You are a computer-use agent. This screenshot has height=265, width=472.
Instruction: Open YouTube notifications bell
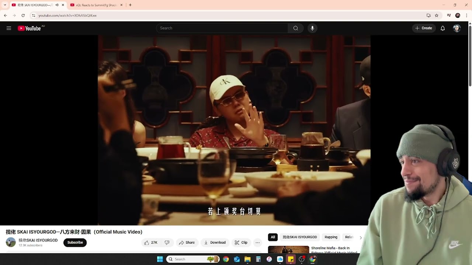[x=442, y=28]
